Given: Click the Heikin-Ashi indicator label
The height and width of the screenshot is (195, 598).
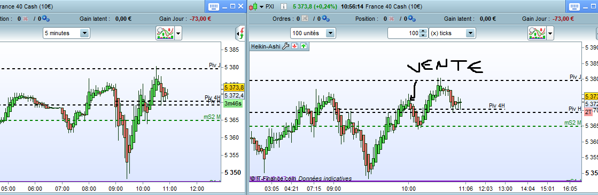Looking at the screenshot, I should point(266,46).
